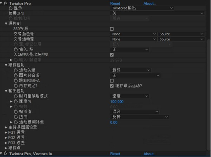The image size is (211, 157).
Task: Select the Twixtor Pro, Vectors In name
Action: 31,154
